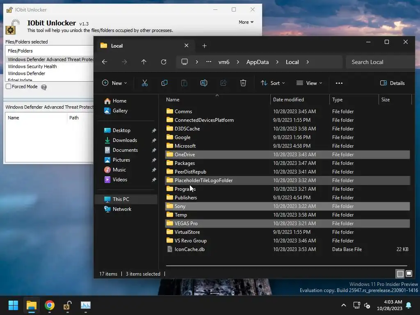Click the Share icon in Explorer toolbar
This screenshot has width=420, height=315.
pos(224,83)
